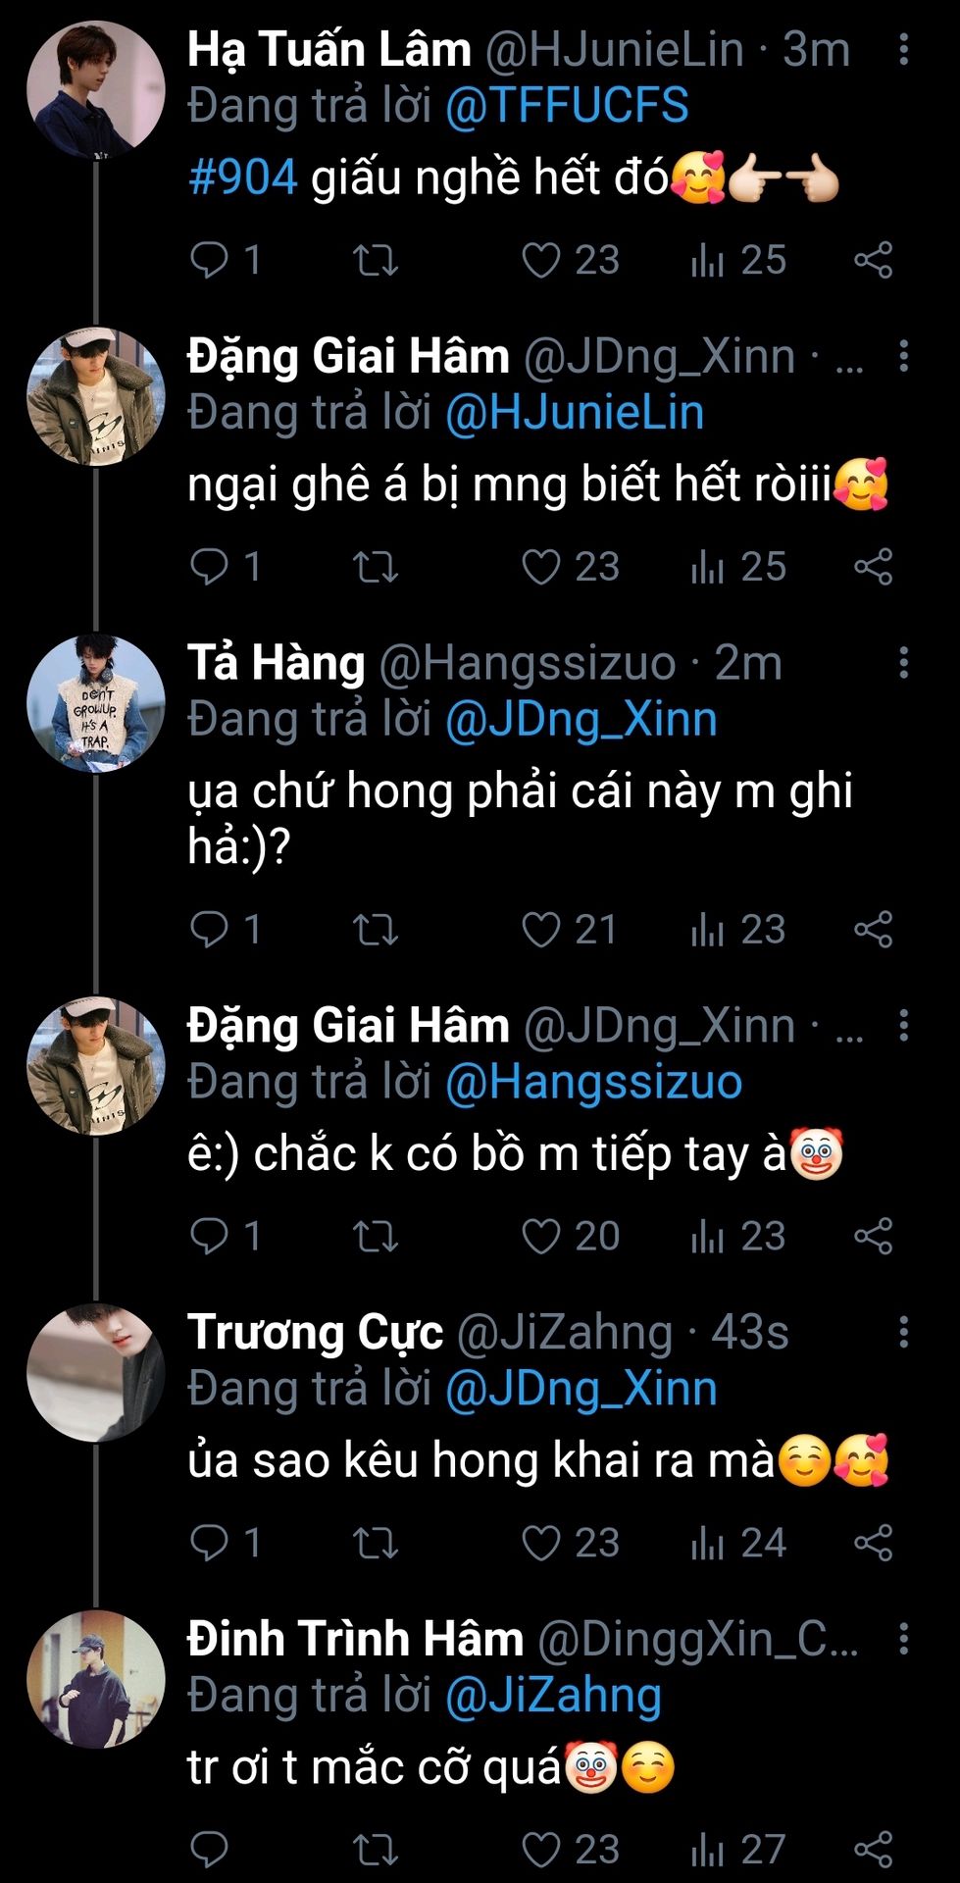Retweet Tả Hàng's reply
This screenshot has height=1883, width=960.
pos(375,931)
